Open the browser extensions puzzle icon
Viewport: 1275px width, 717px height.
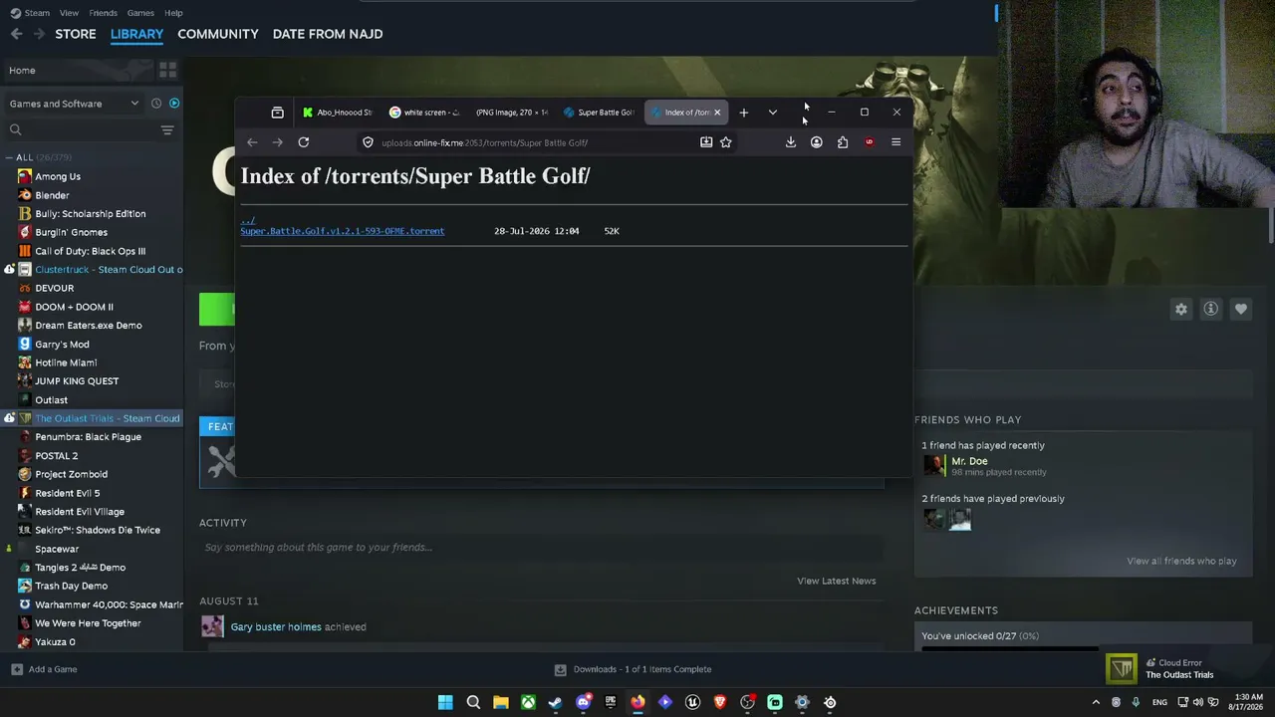pyautogui.click(x=843, y=142)
